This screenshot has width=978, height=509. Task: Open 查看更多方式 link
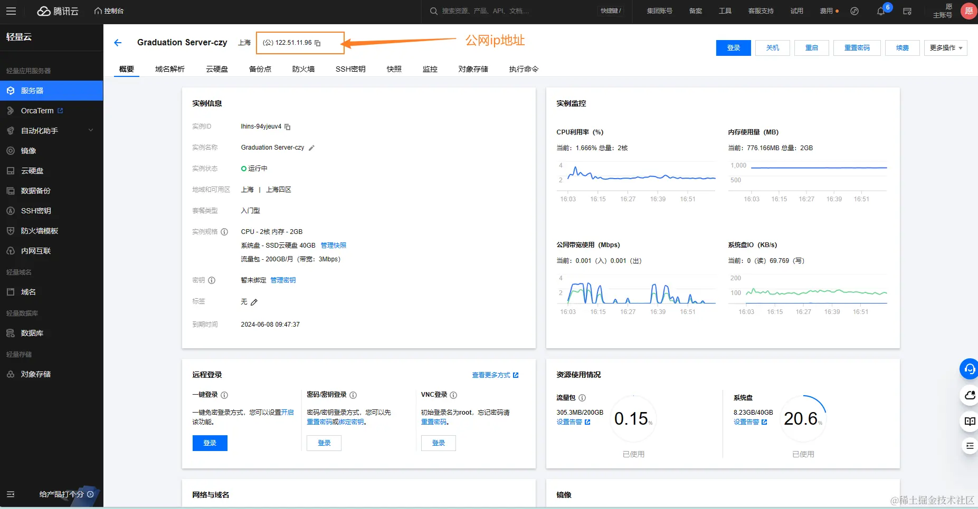coord(495,375)
